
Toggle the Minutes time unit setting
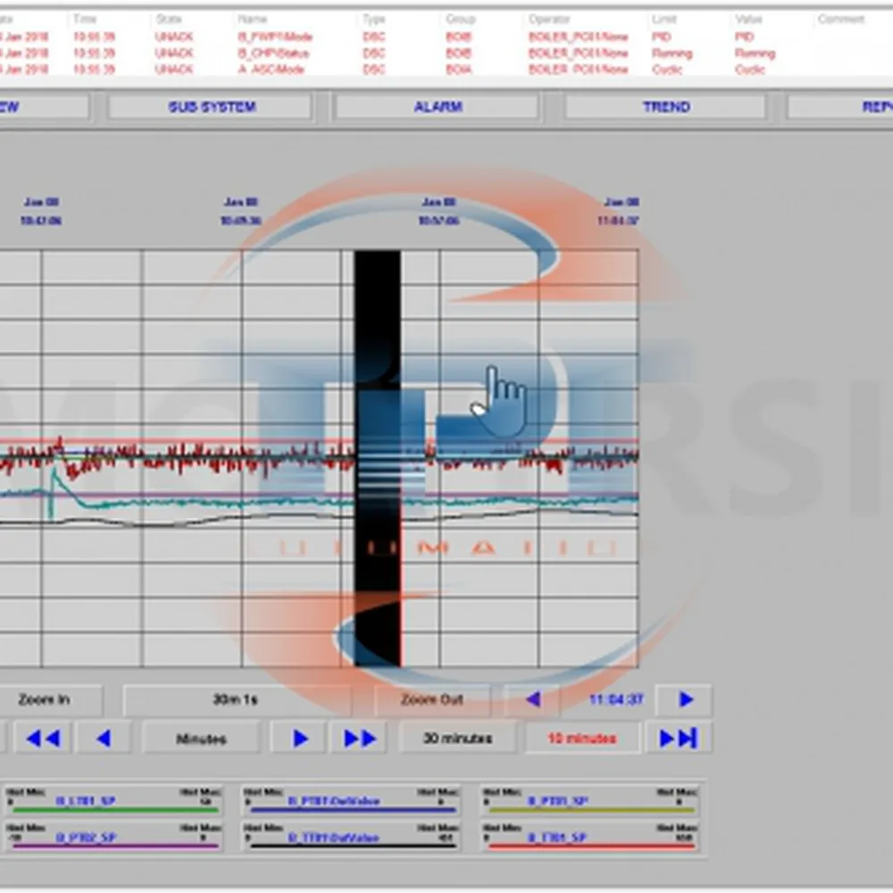[201, 739]
